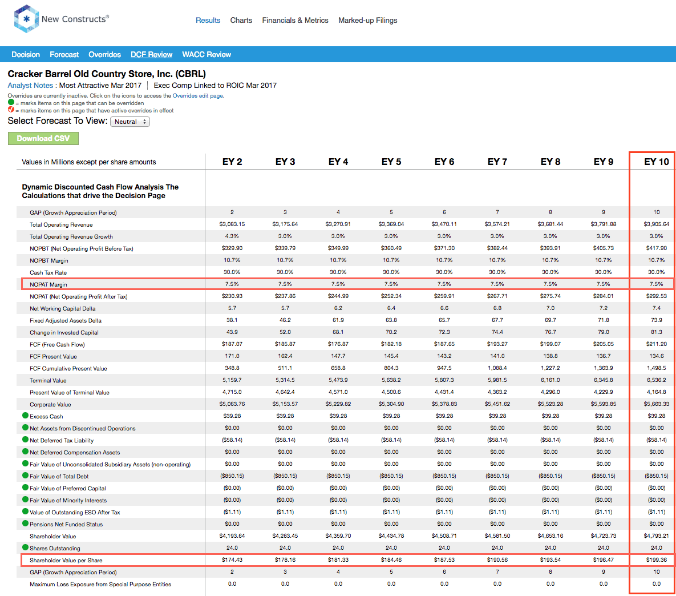Click the Terminal Value row label

pyautogui.click(x=48, y=381)
